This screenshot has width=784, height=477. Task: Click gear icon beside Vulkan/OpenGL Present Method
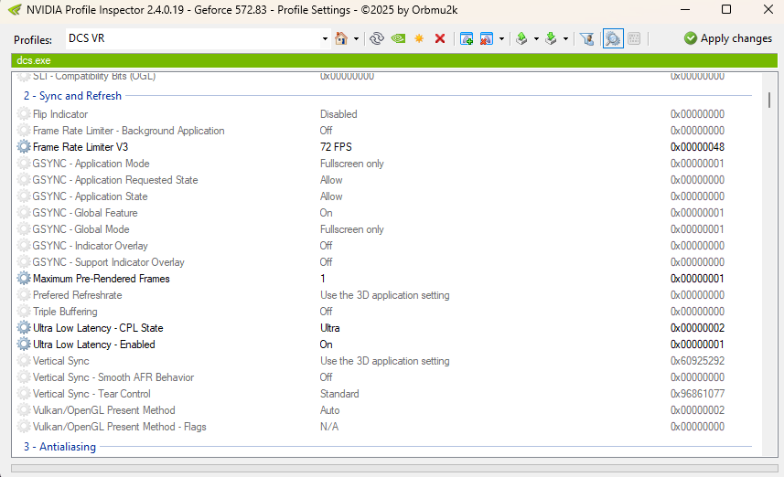tap(24, 410)
